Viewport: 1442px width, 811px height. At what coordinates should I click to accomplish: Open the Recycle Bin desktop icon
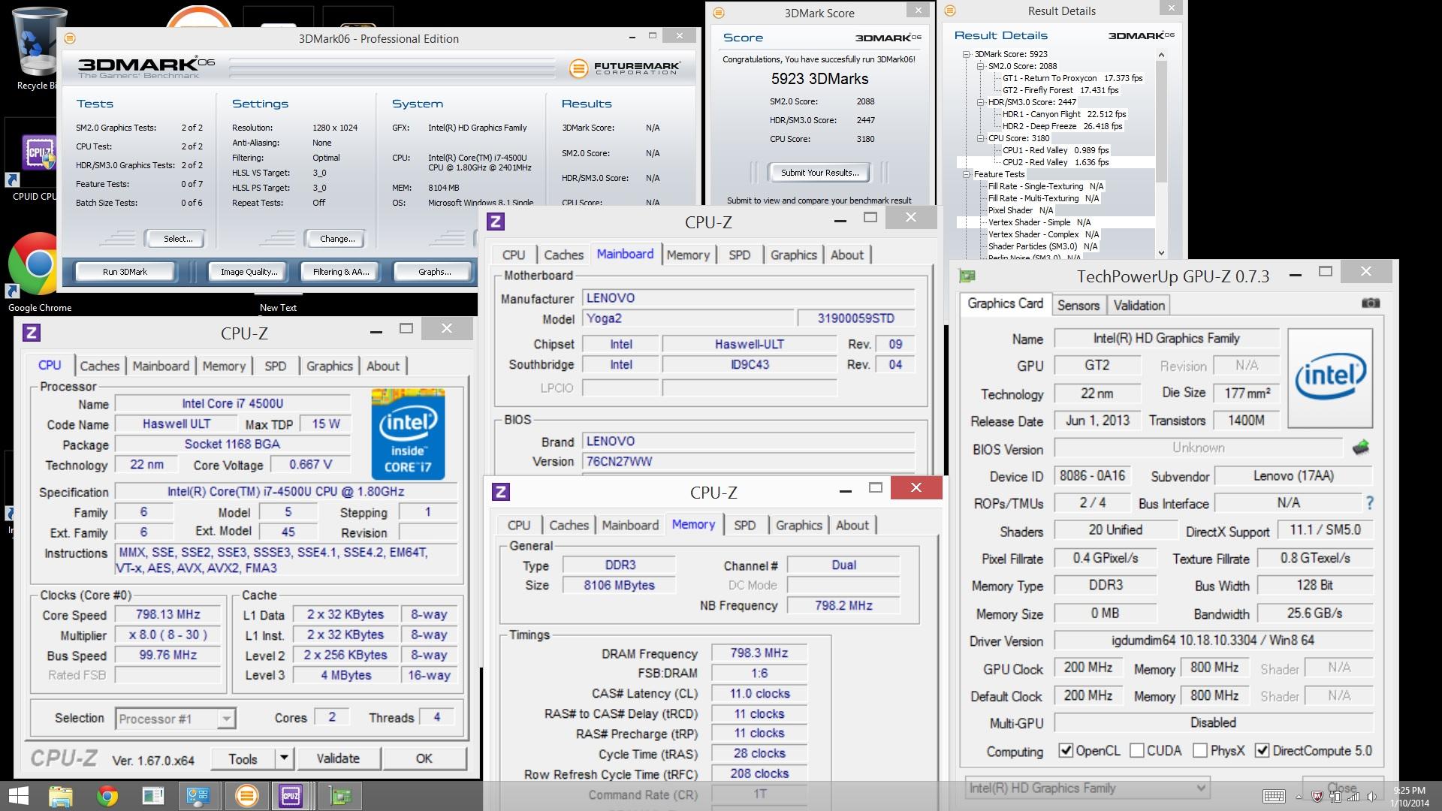pyautogui.click(x=36, y=47)
